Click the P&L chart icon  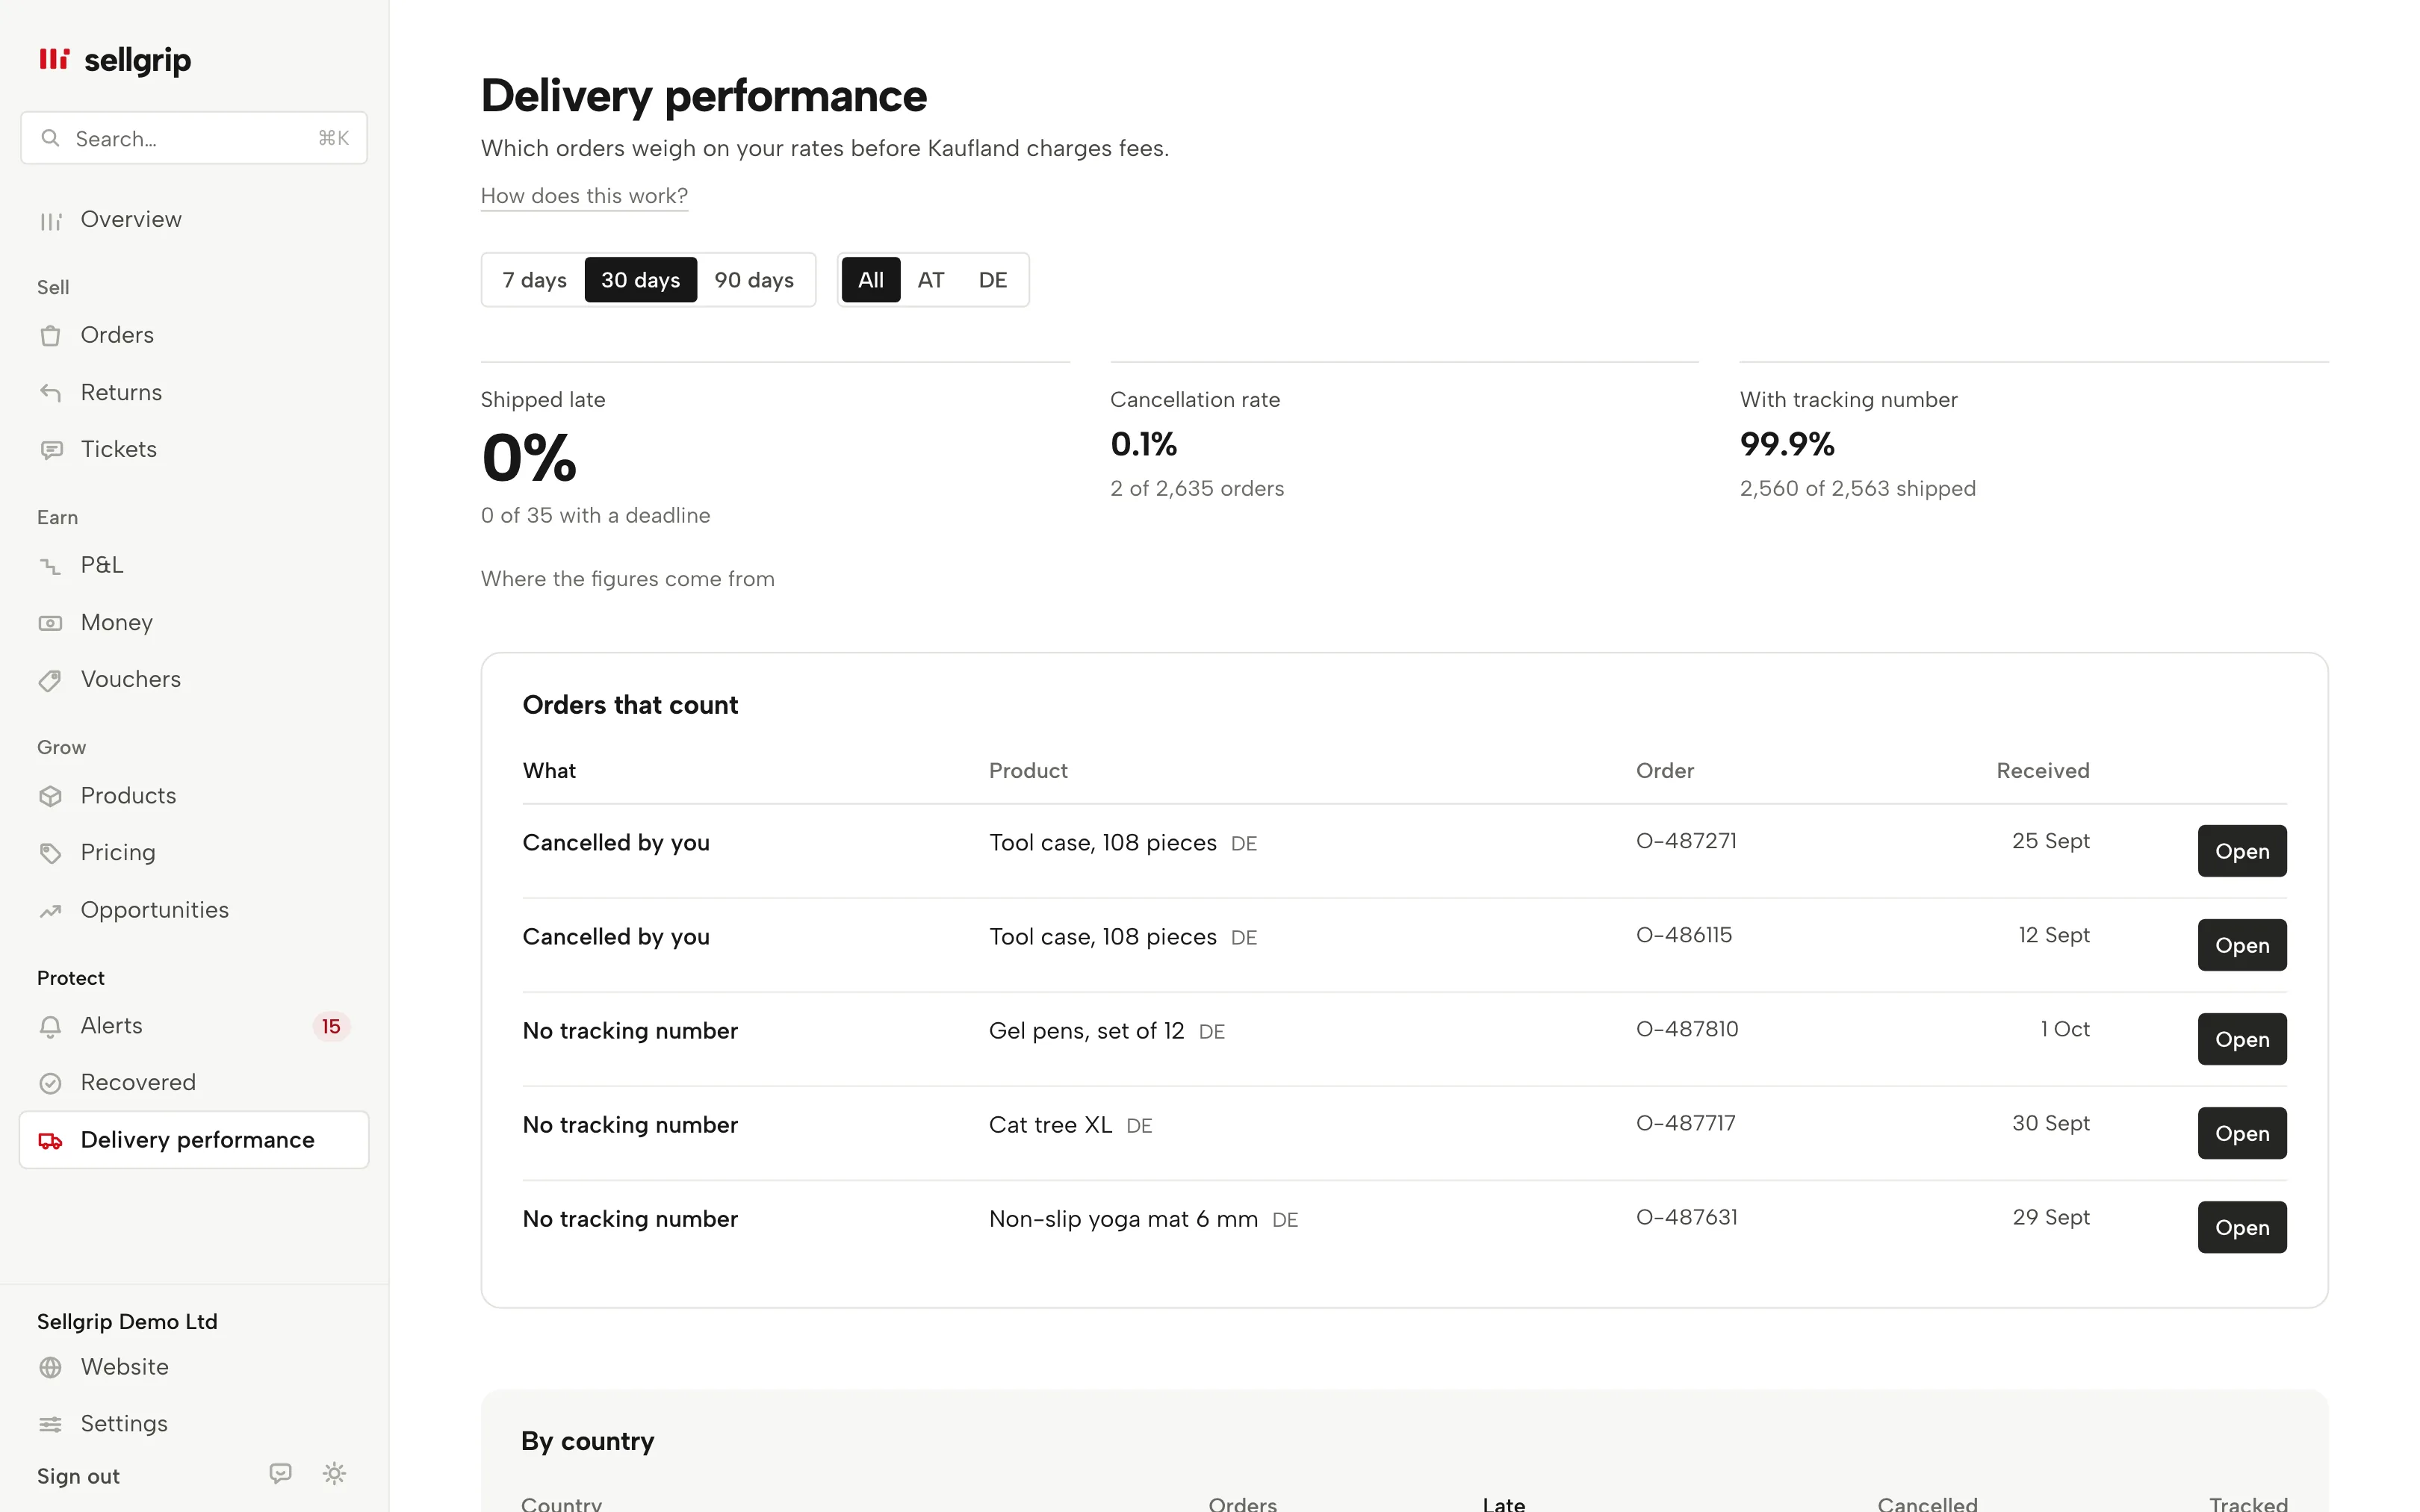50,566
